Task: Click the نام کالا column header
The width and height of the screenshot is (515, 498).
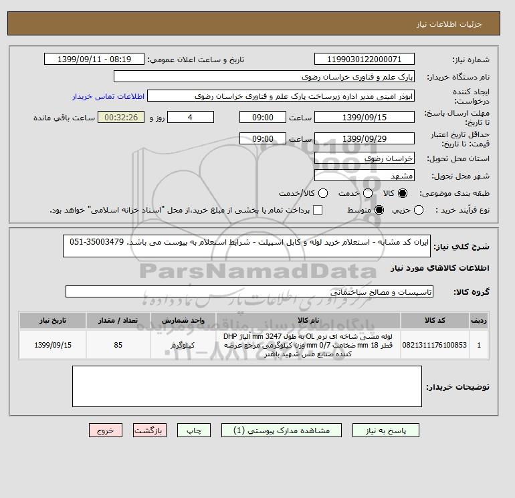Action: pos(308,320)
